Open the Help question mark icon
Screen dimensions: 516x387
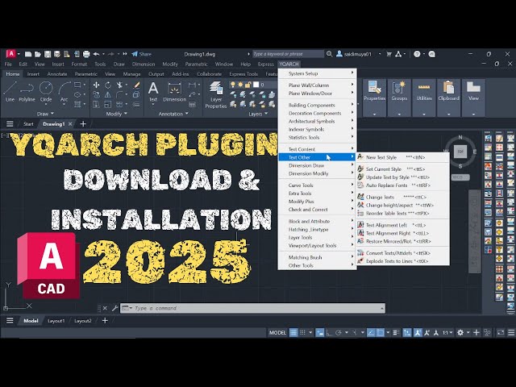coord(417,54)
